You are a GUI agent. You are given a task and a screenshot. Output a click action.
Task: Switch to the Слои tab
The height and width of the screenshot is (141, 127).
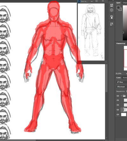coord(118,78)
